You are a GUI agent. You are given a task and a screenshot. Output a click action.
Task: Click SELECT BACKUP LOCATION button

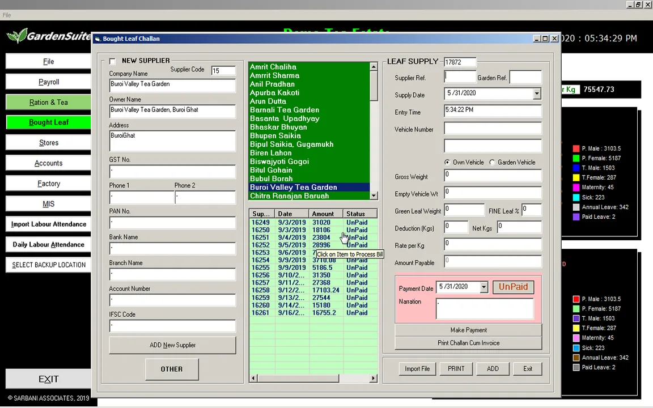point(48,265)
